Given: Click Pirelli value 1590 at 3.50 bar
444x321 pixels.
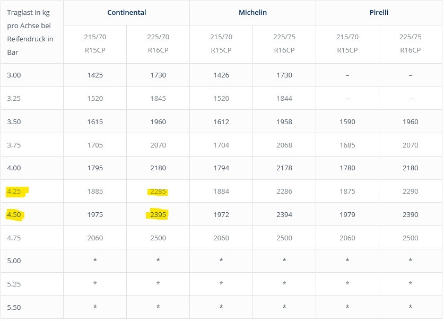Looking at the screenshot, I should [347, 122].
